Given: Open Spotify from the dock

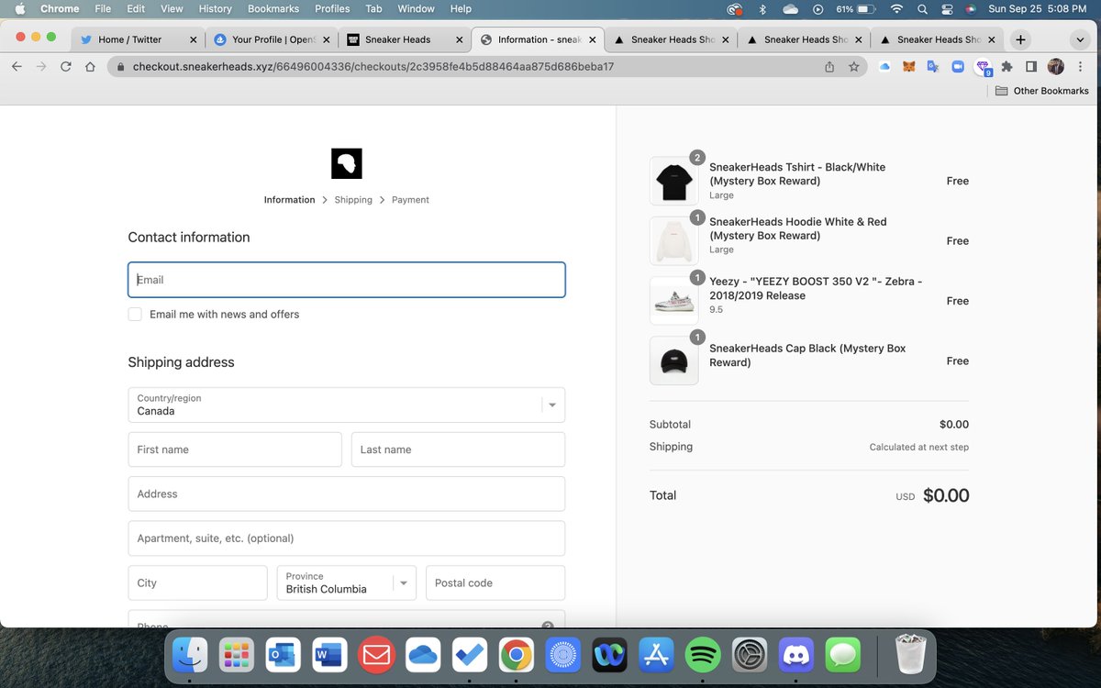Looking at the screenshot, I should 703,655.
